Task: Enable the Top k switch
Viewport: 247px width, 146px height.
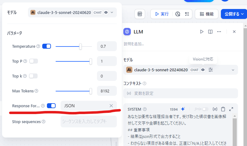Action: [x=33, y=76]
